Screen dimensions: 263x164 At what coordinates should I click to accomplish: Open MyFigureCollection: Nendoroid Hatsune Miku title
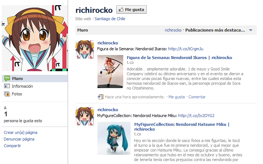tap(182, 127)
